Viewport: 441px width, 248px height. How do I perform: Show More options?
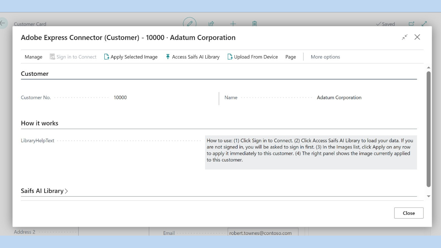click(x=325, y=57)
